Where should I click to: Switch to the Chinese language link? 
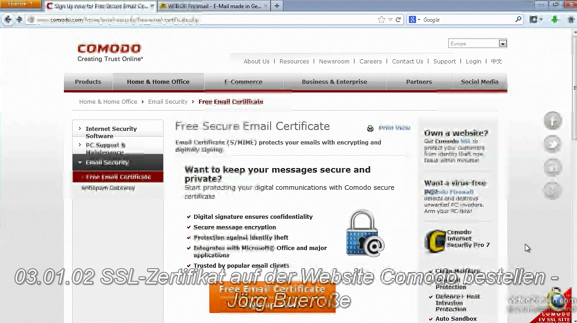tap(496, 62)
